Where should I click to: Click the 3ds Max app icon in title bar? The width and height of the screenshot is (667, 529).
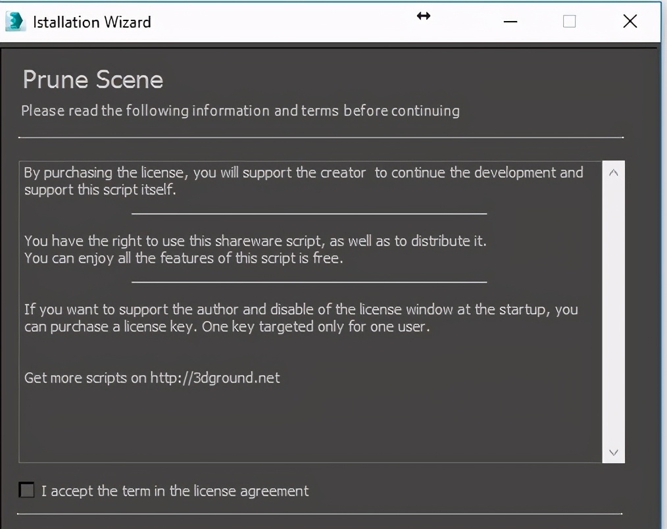pyautogui.click(x=15, y=21)
